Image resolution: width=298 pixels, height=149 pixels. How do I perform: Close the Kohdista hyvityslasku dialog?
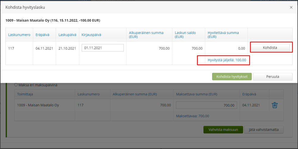[291, 7]
